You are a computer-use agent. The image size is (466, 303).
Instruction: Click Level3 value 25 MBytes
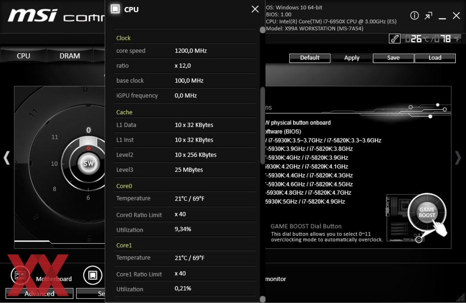[189, 170]
